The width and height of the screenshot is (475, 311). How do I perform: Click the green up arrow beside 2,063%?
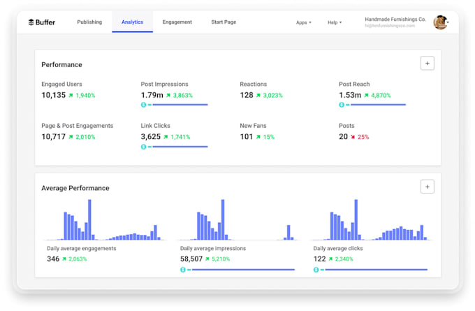click(x=64, y=259)
